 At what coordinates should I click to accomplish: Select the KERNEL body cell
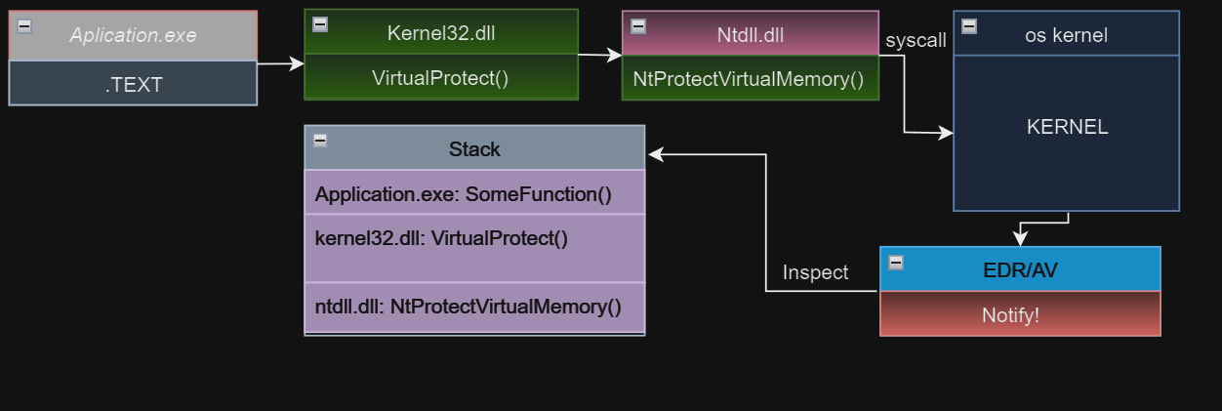1066,127
